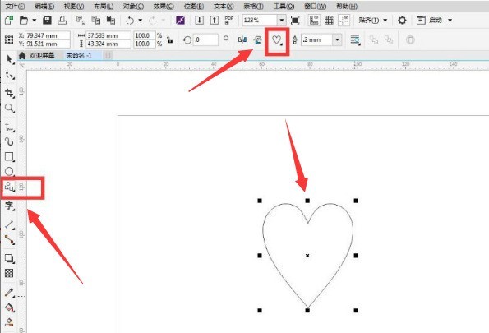Open the heart perfect shapes picker
Viewport: 489px width, 333px height.
(x=277, y=40)
